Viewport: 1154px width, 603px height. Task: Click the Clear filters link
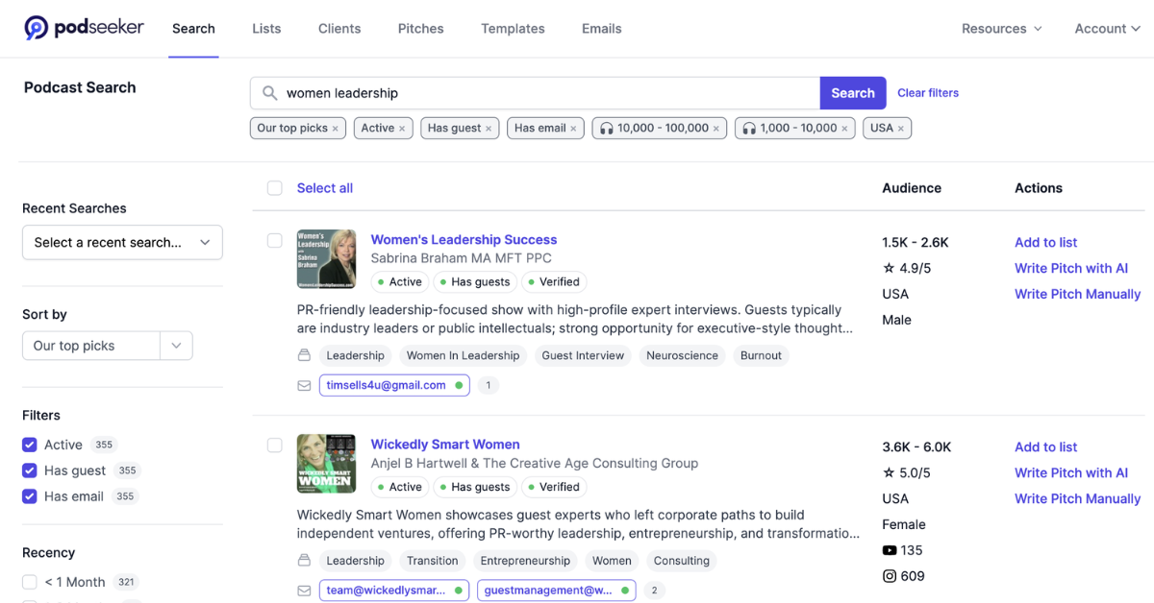928,93
